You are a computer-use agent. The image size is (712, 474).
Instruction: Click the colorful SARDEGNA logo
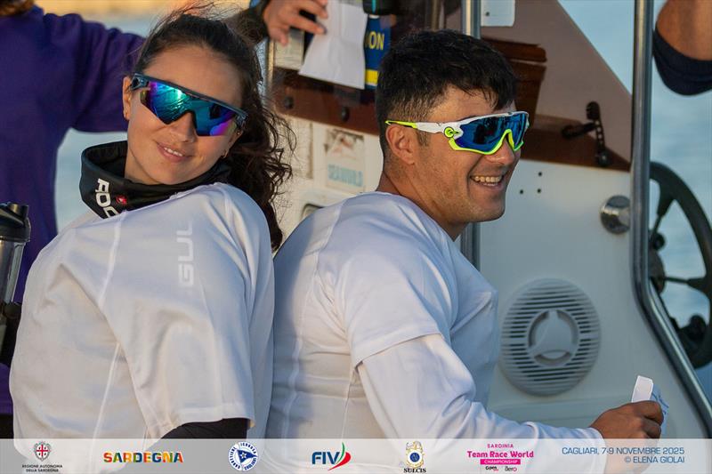click(143, 457)
